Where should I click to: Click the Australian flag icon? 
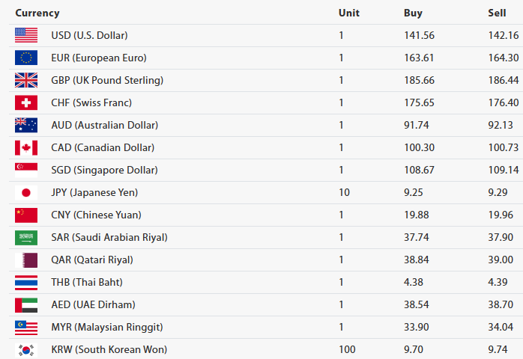25,125
